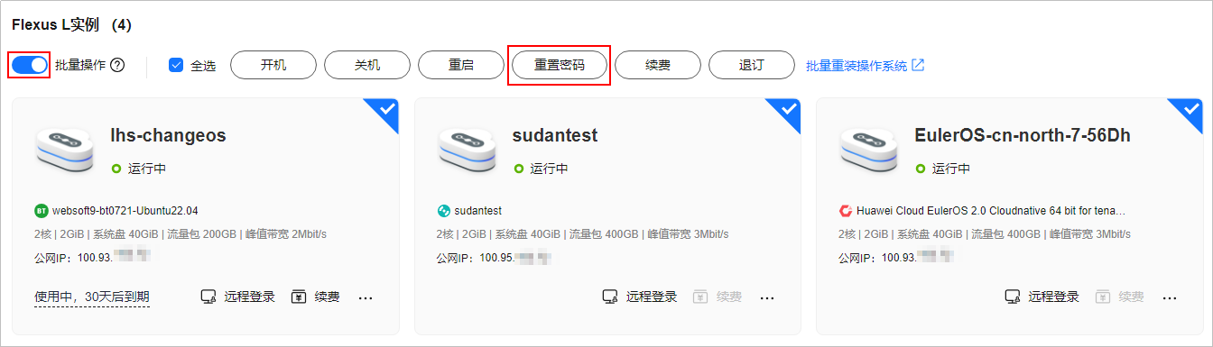
Task: Click remote login icon on sudantest card
Action: 611,297
